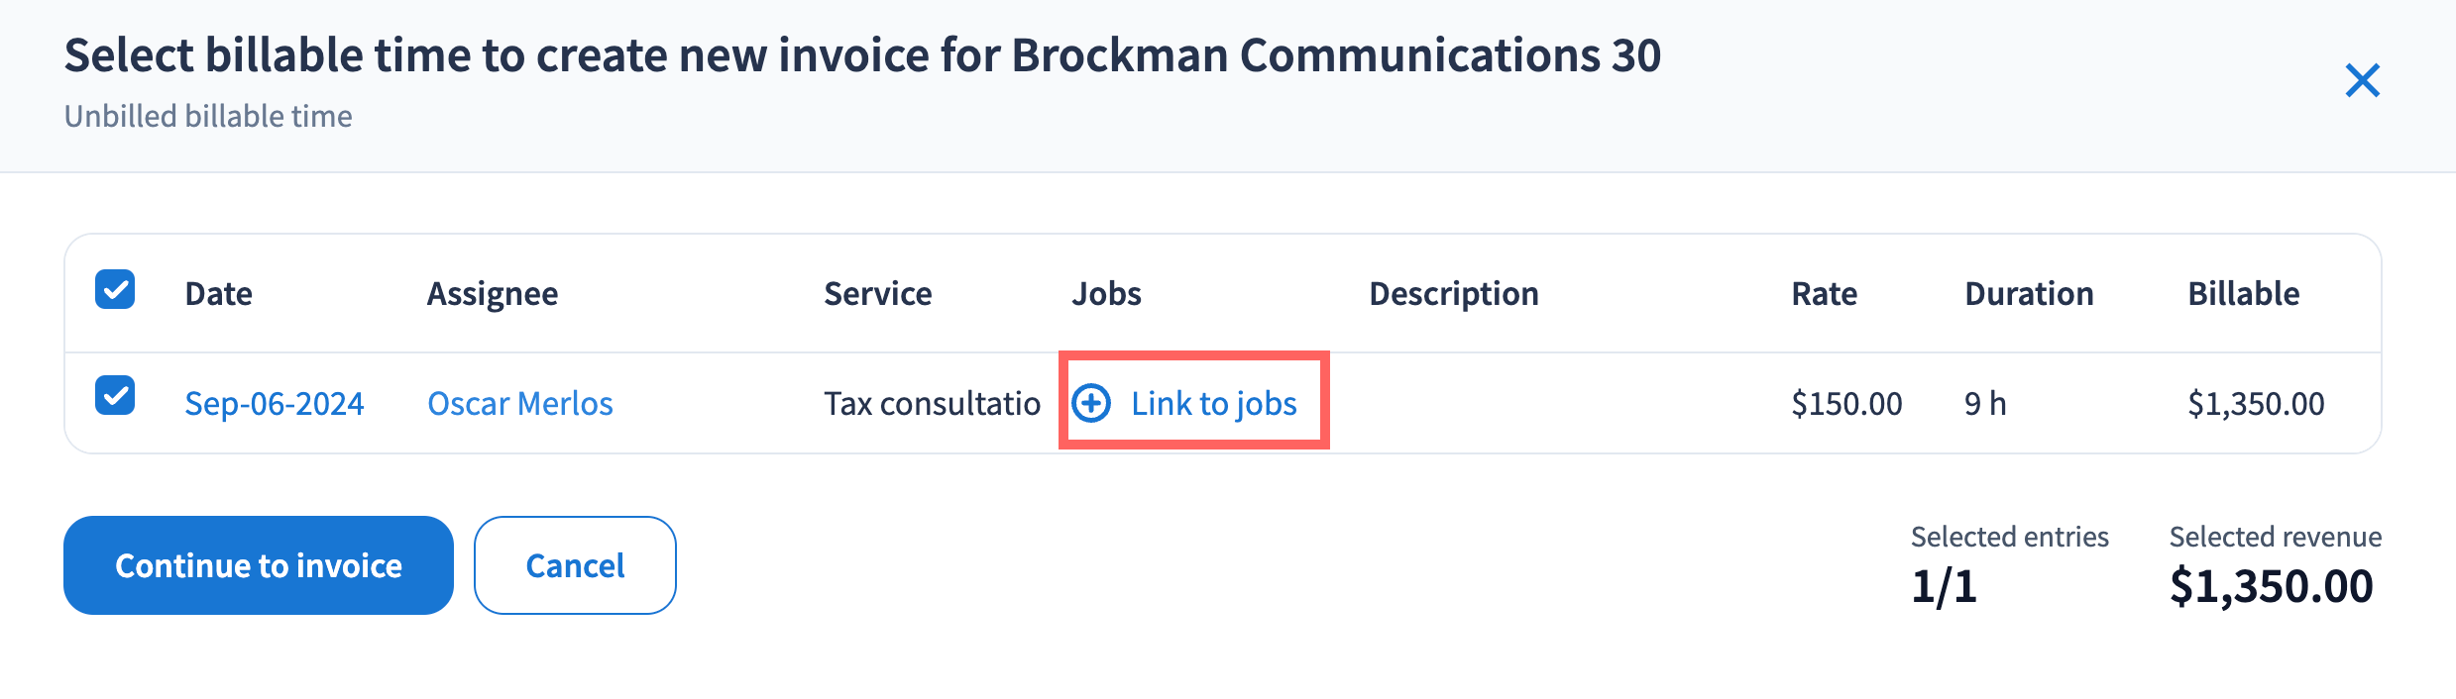This screenshot has height=699, width=2456.
Task: Click the Tax consultation service cell
Action: click(932, 404)
